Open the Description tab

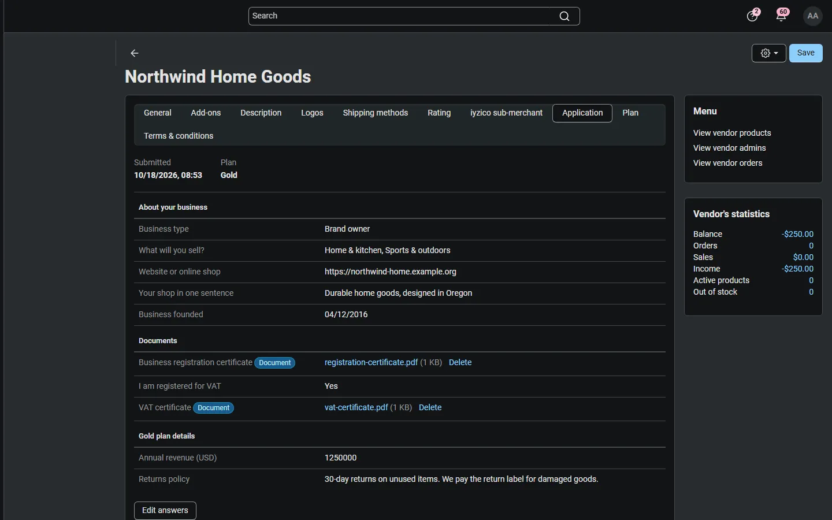coord(261,113)
